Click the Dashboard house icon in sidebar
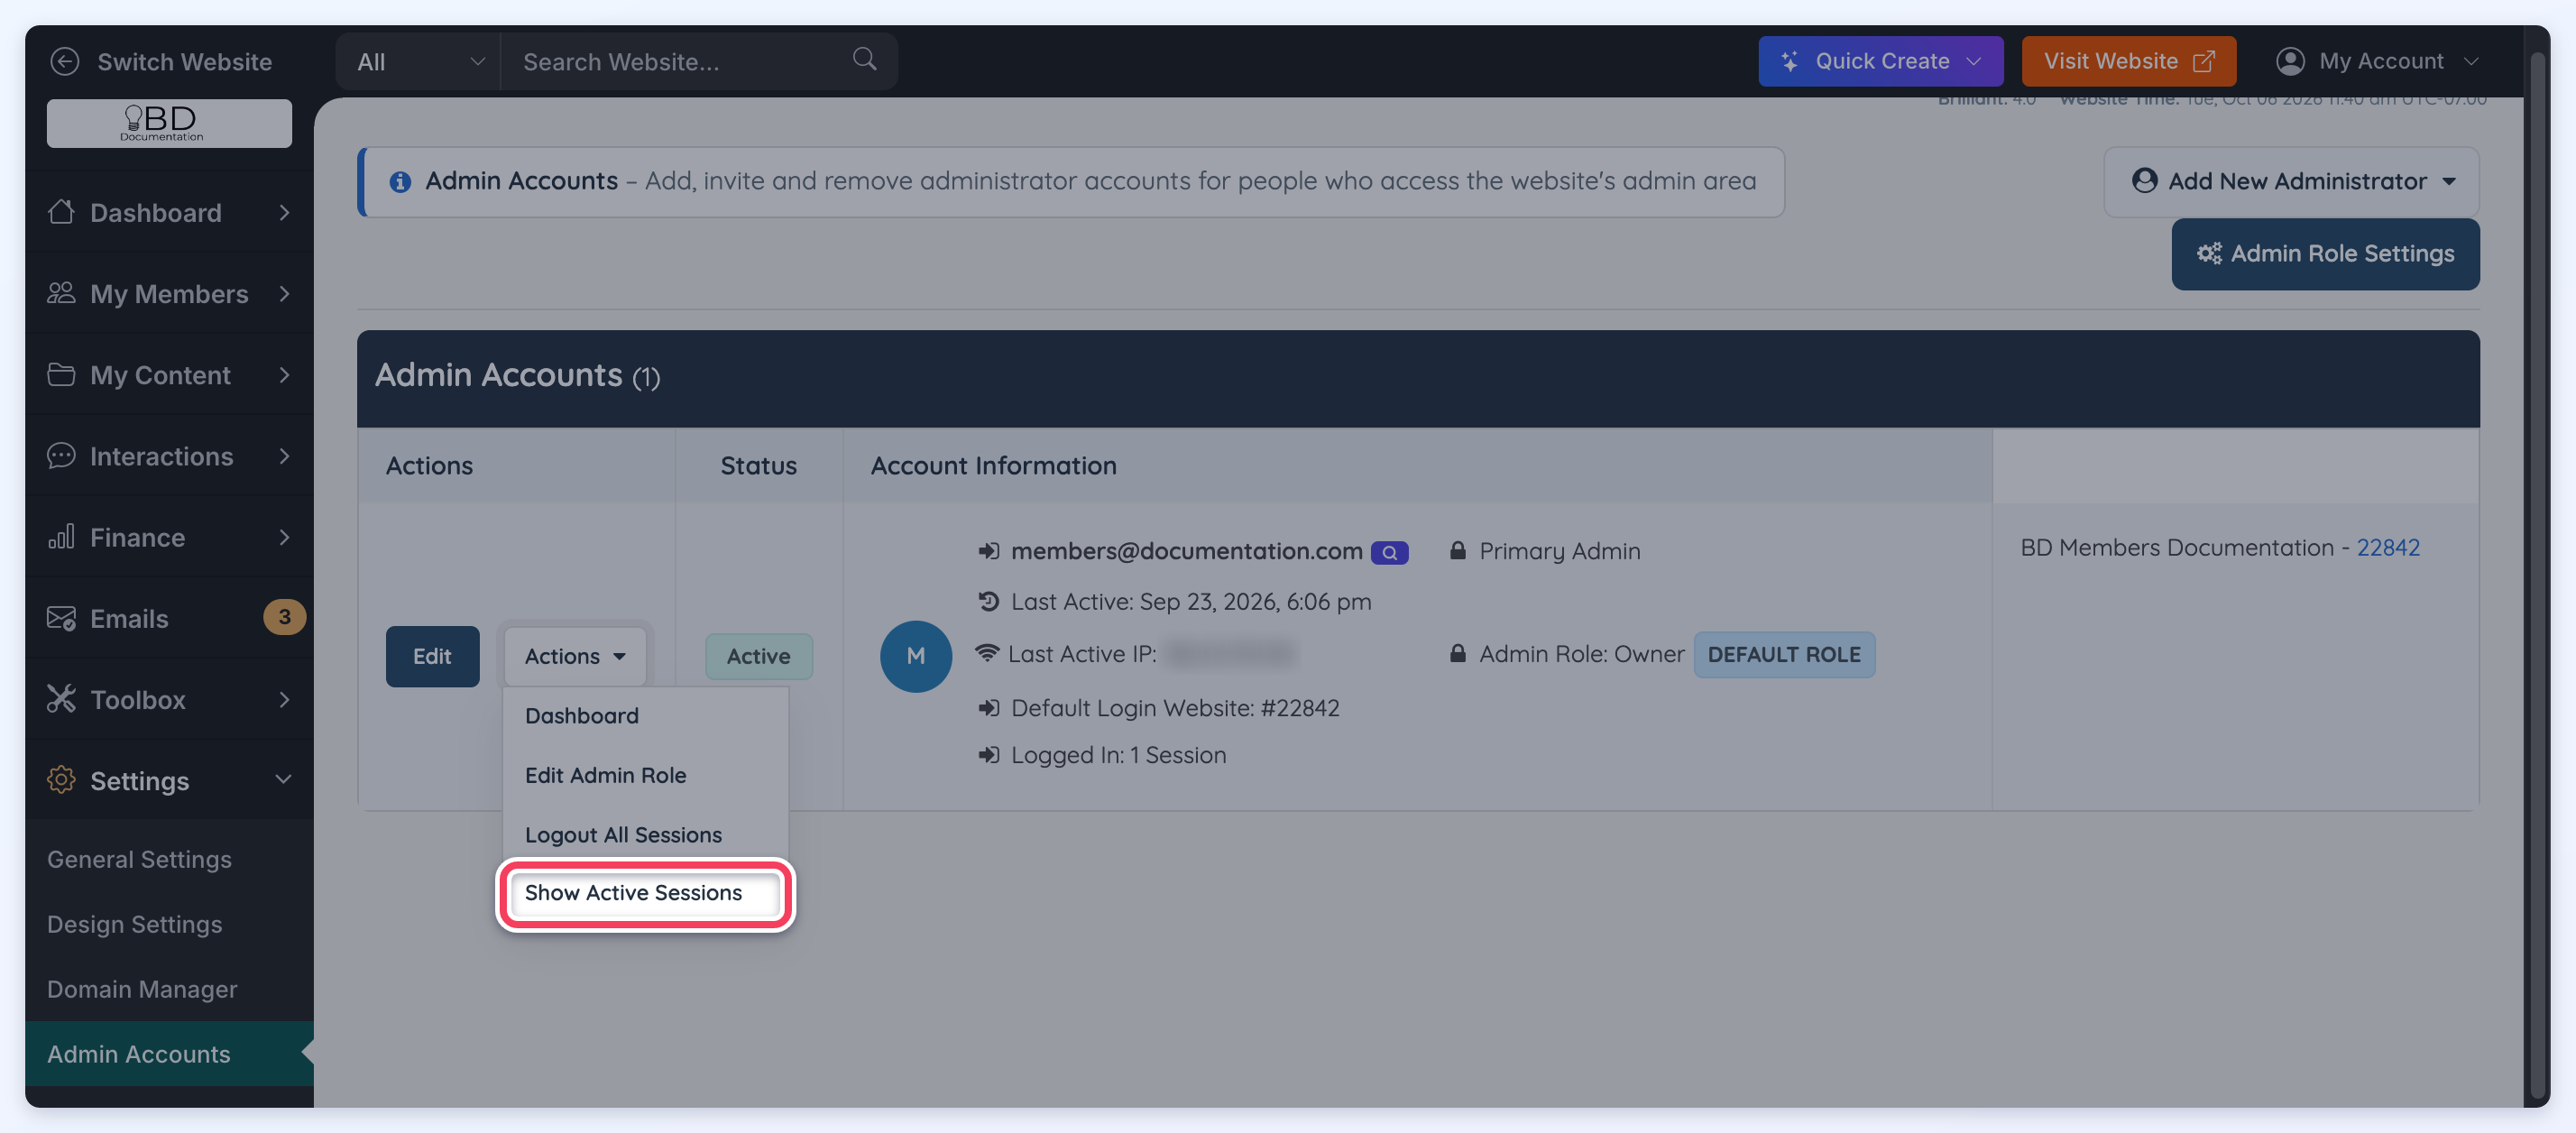The image size is (2576, 1133). [61, 212]
